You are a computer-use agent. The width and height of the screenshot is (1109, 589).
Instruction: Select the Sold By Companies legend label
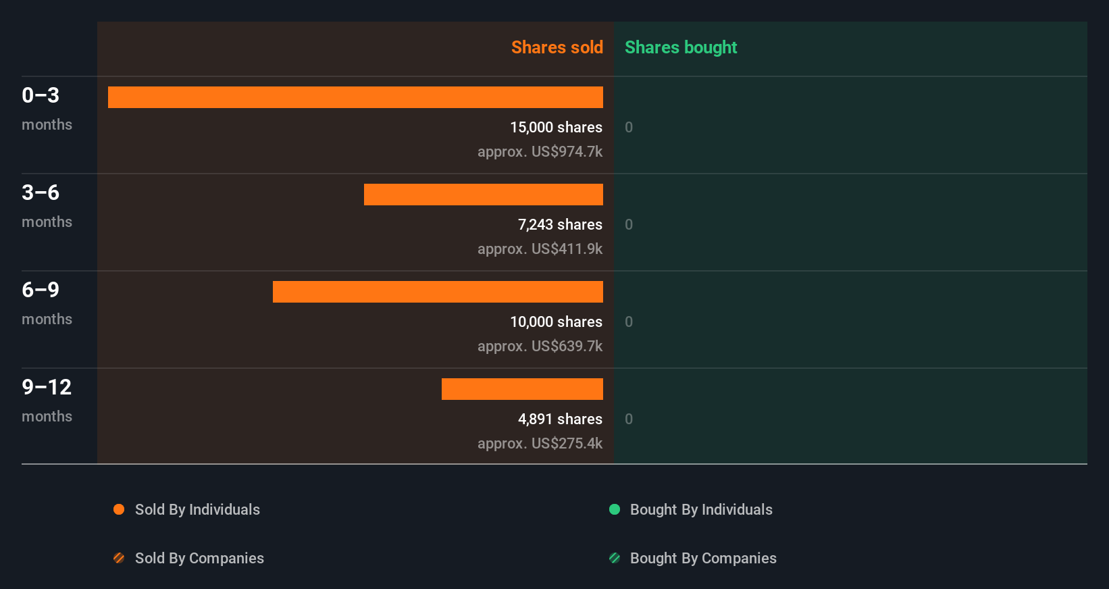pyautogui.click(x=199, y=558)
